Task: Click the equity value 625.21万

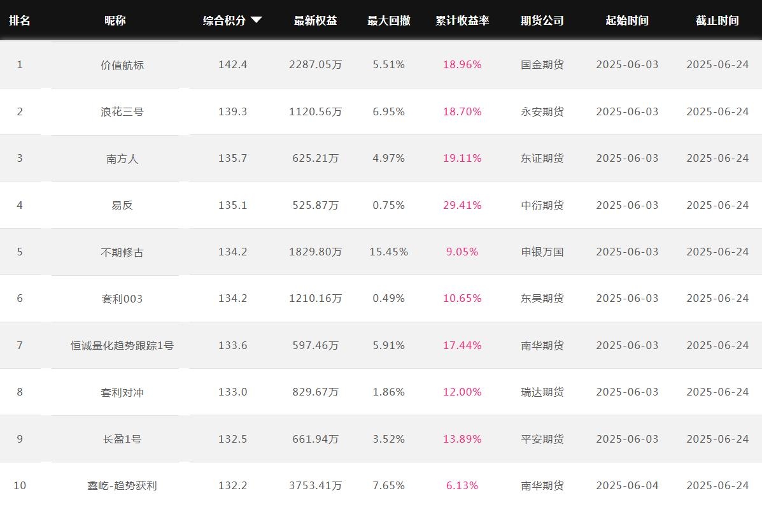Action: (x=315, y=158)
